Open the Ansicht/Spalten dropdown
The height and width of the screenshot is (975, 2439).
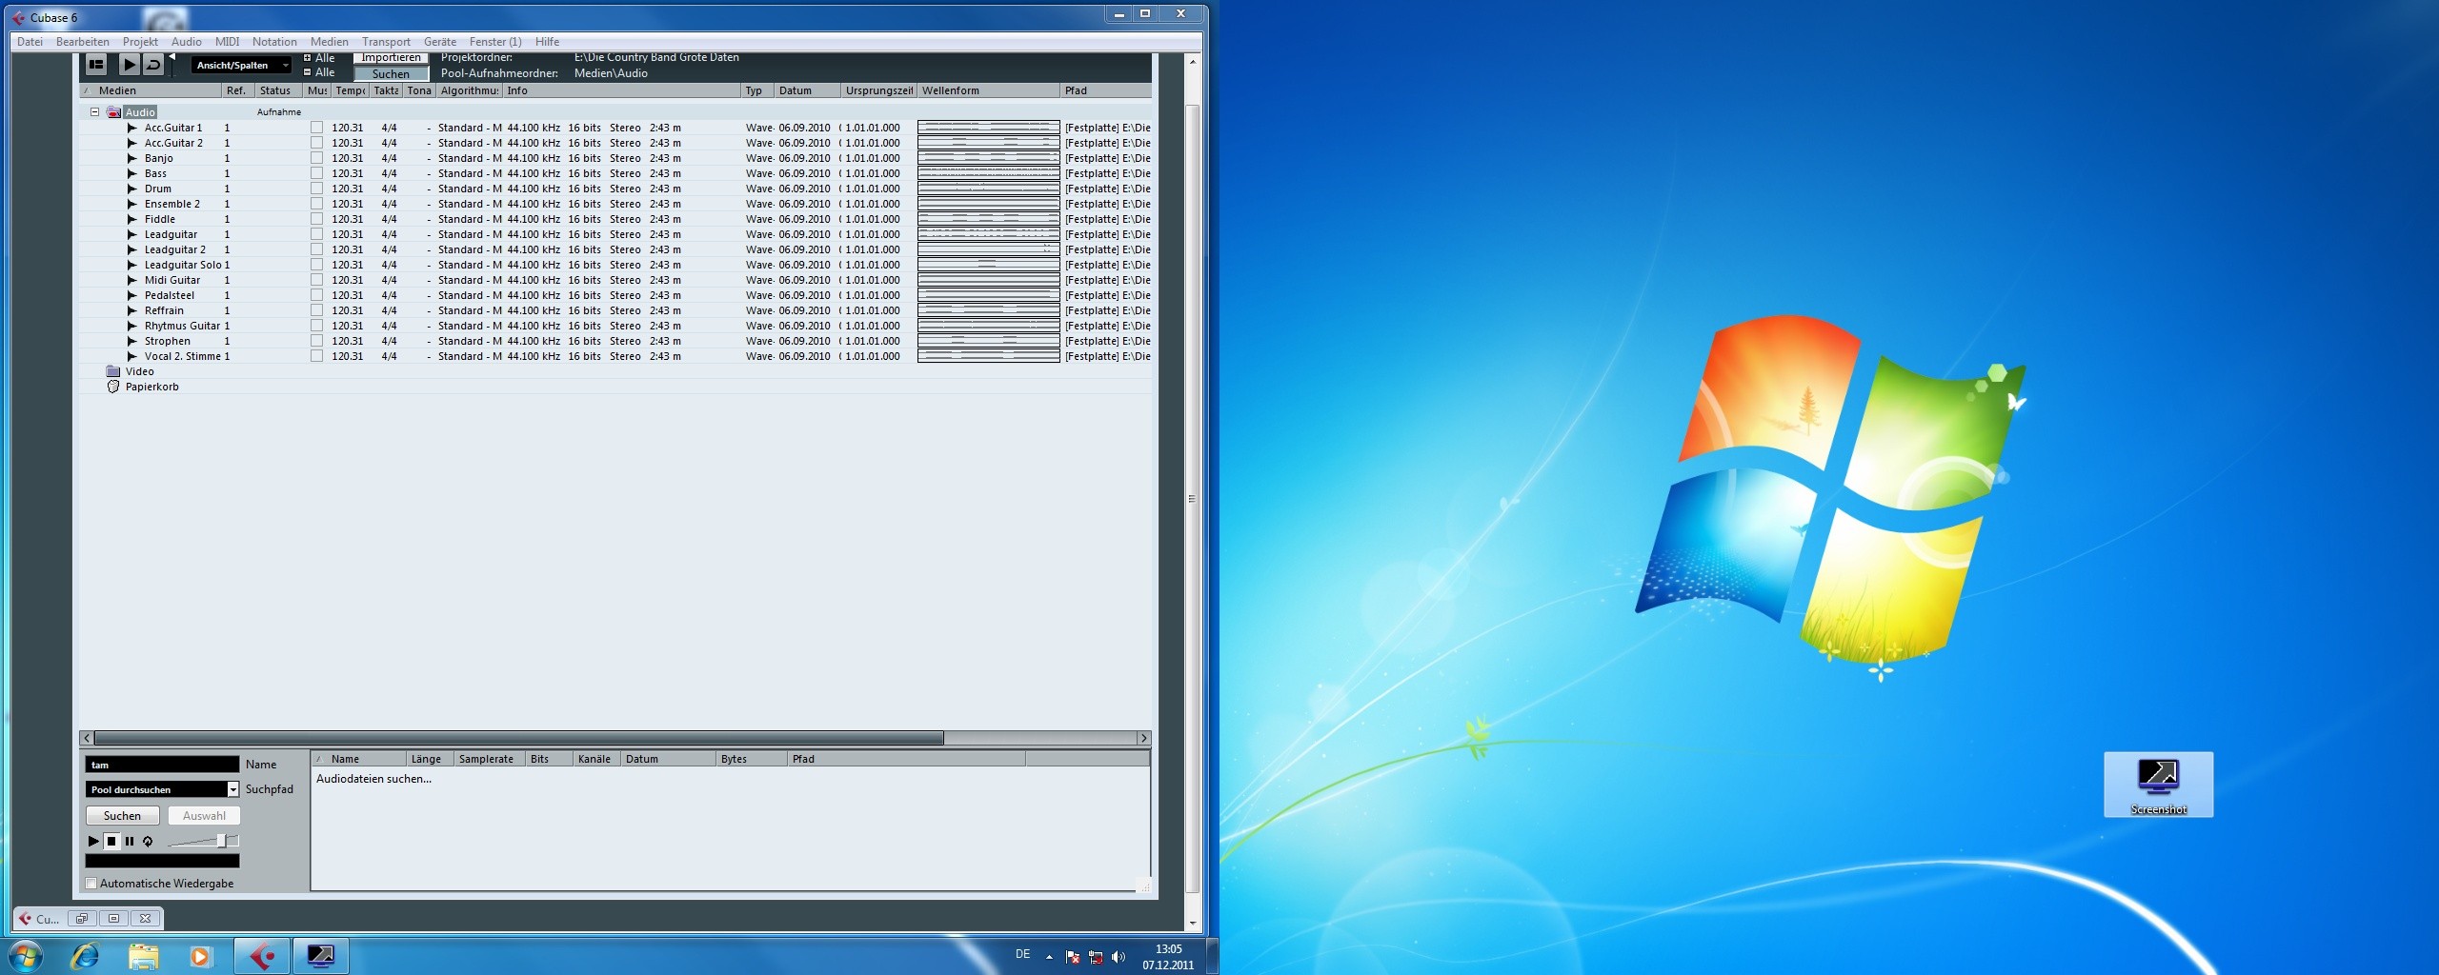coord(241,65)
